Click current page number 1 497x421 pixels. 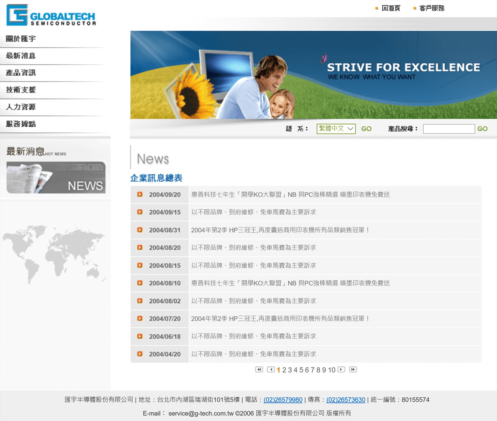point(278,370)
